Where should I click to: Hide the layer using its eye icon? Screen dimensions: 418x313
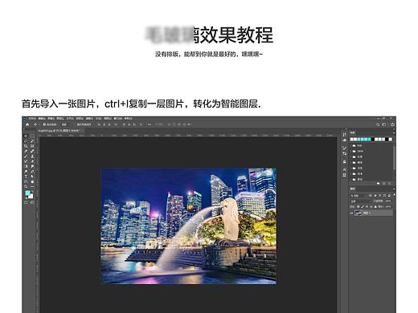[x=351, y=213]
